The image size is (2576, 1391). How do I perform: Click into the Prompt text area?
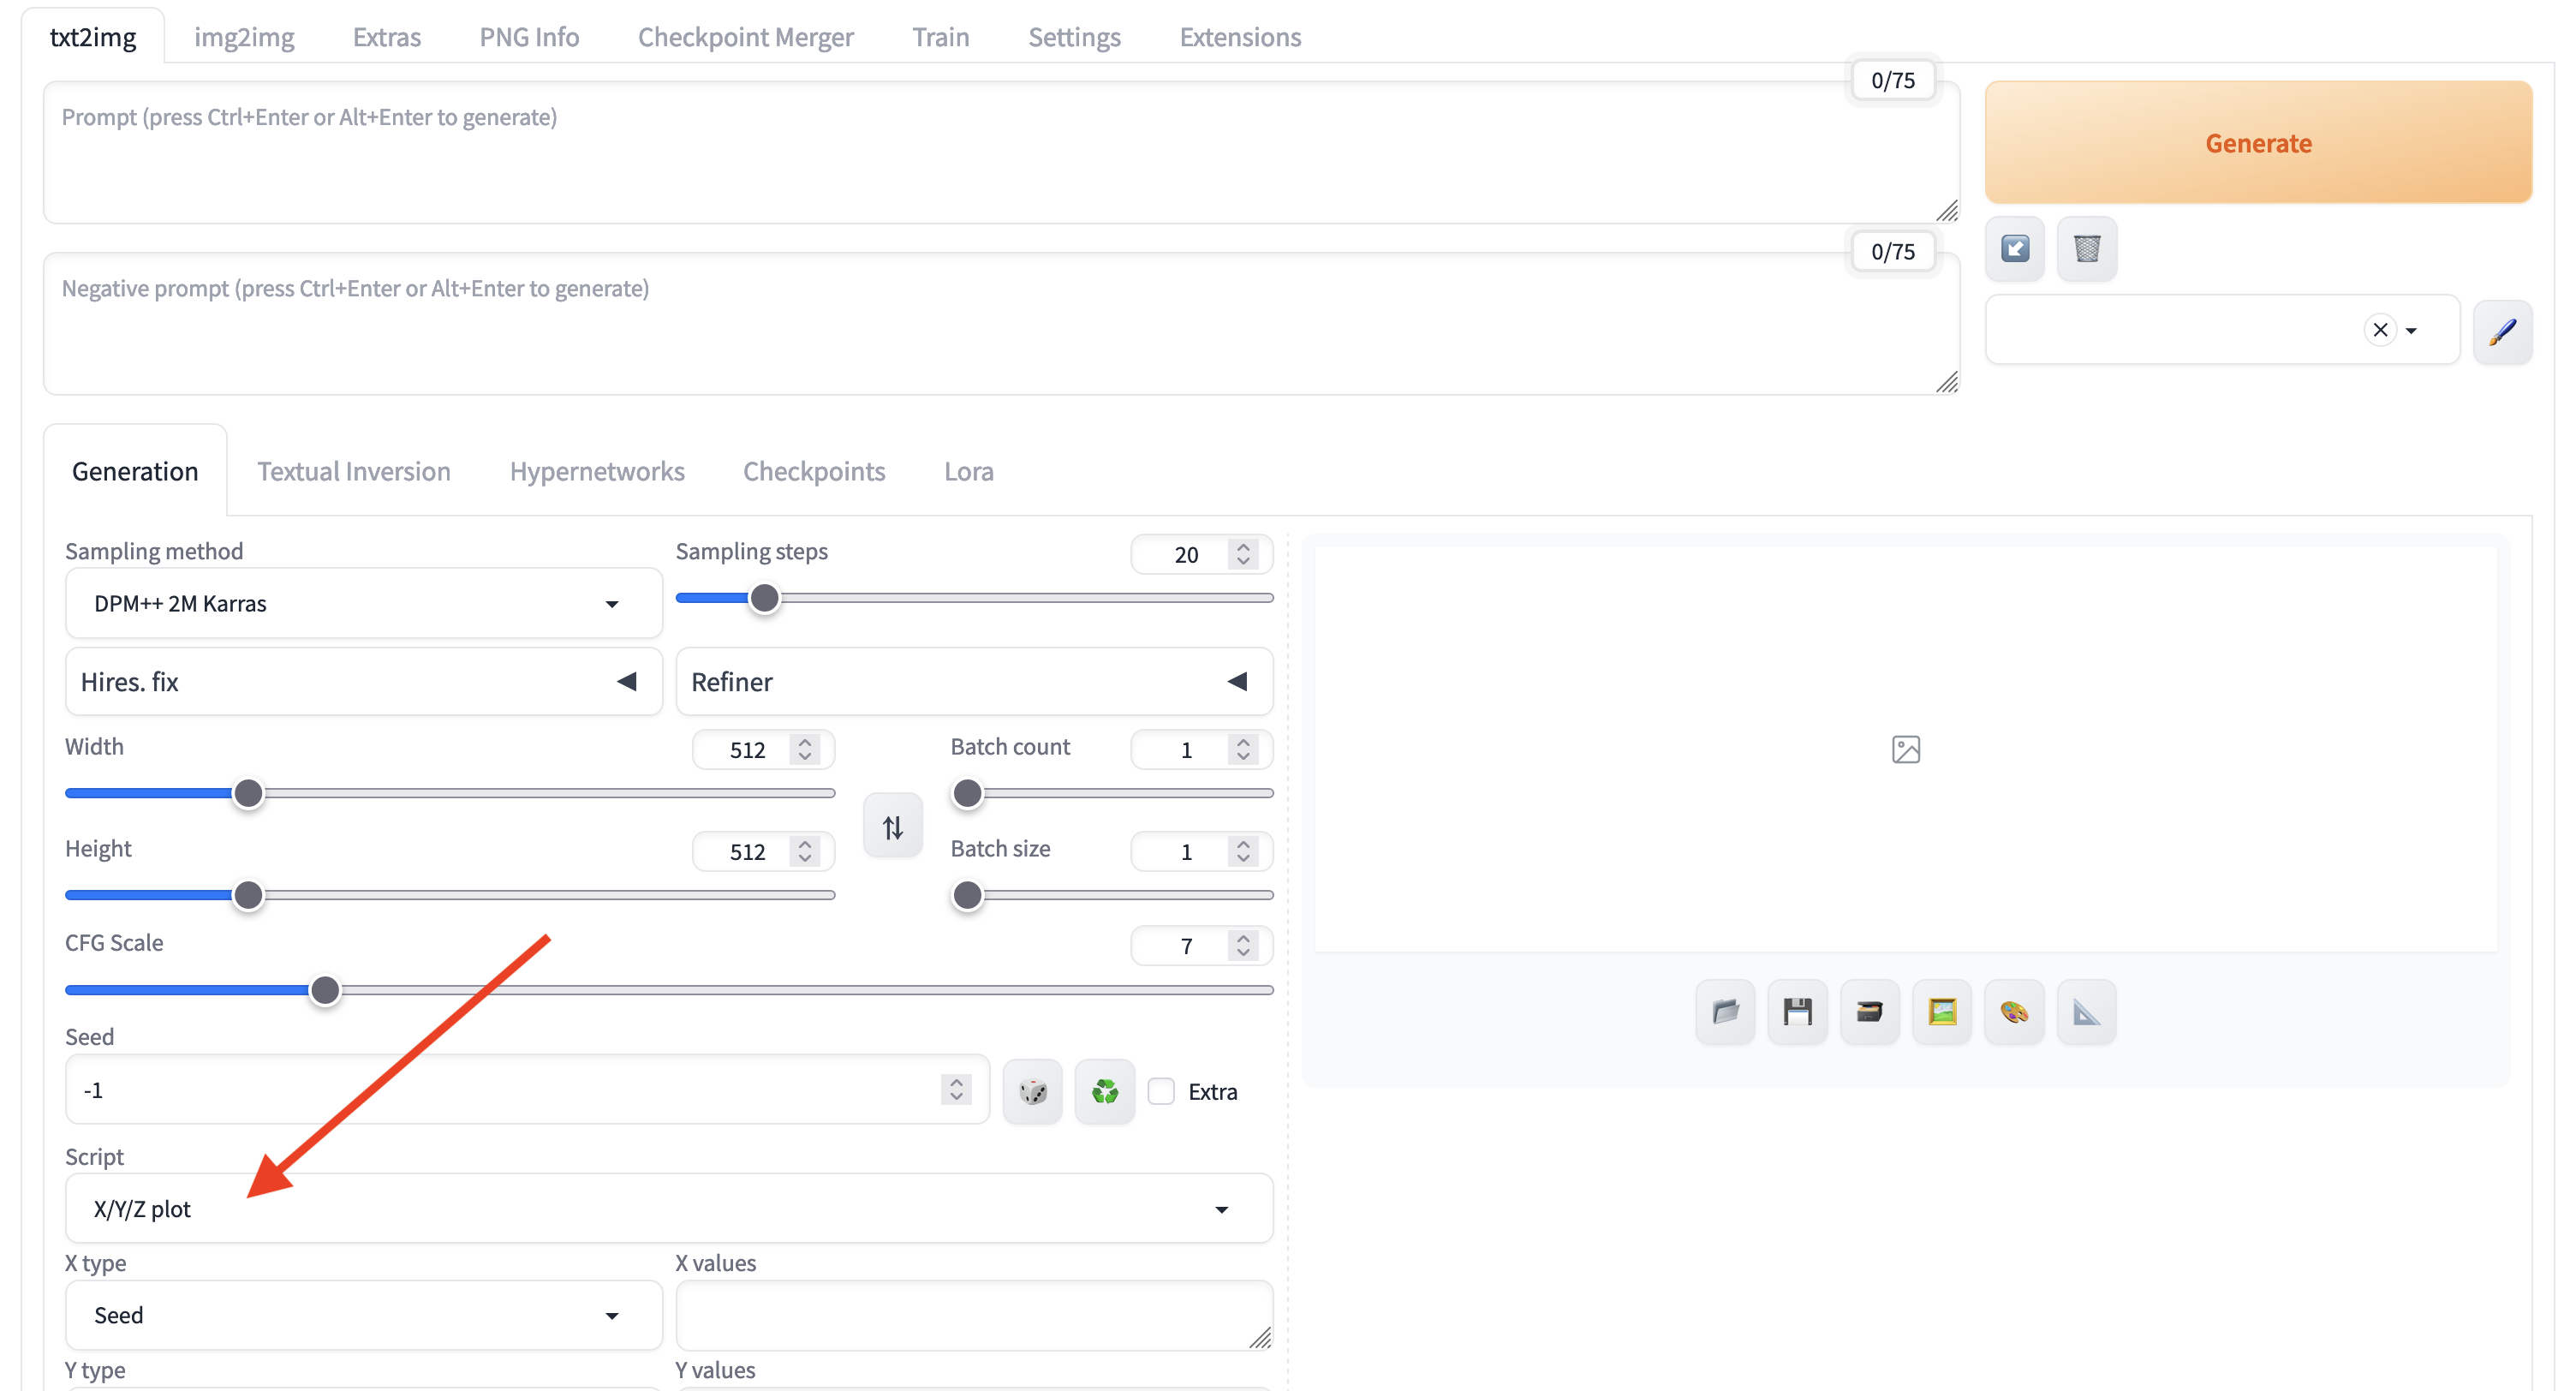click(1001, 153)
